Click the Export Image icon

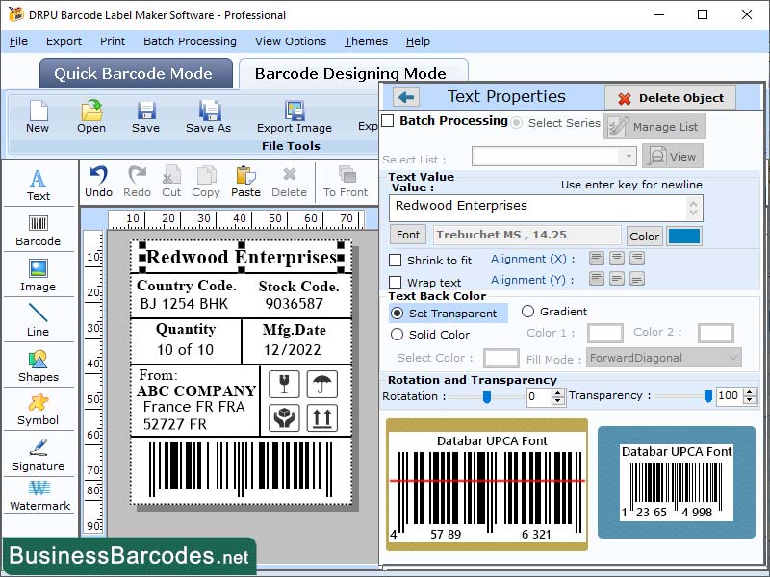click(x=294, y=117)
